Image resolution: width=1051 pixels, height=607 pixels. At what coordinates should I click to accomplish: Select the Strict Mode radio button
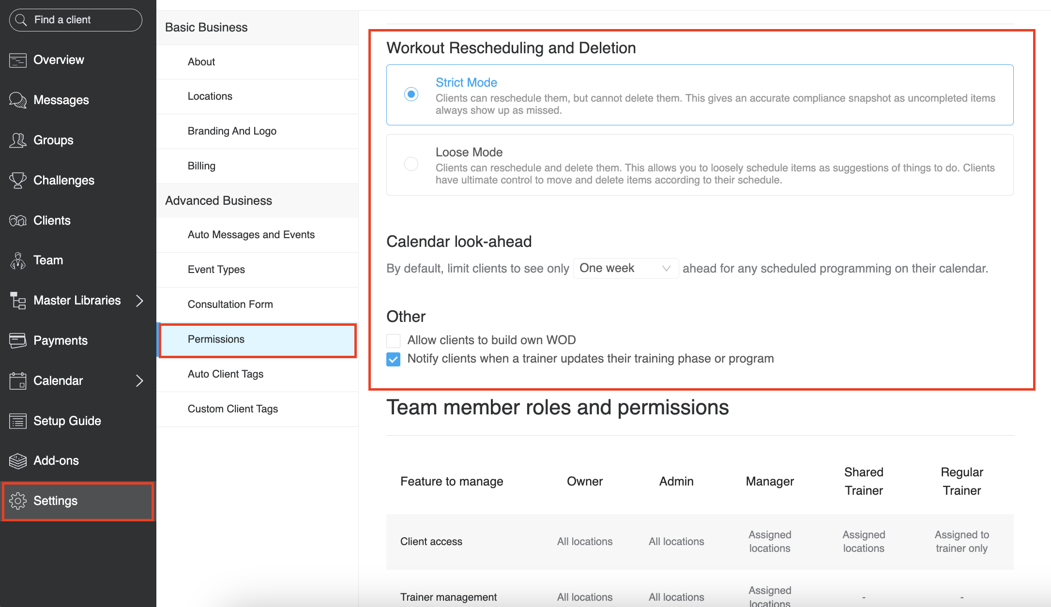click(x=411, y=94)
